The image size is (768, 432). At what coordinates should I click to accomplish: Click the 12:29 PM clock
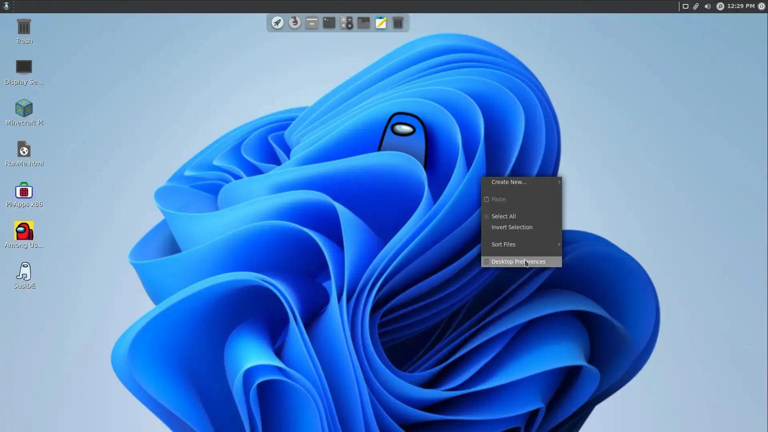pos(741,6)
